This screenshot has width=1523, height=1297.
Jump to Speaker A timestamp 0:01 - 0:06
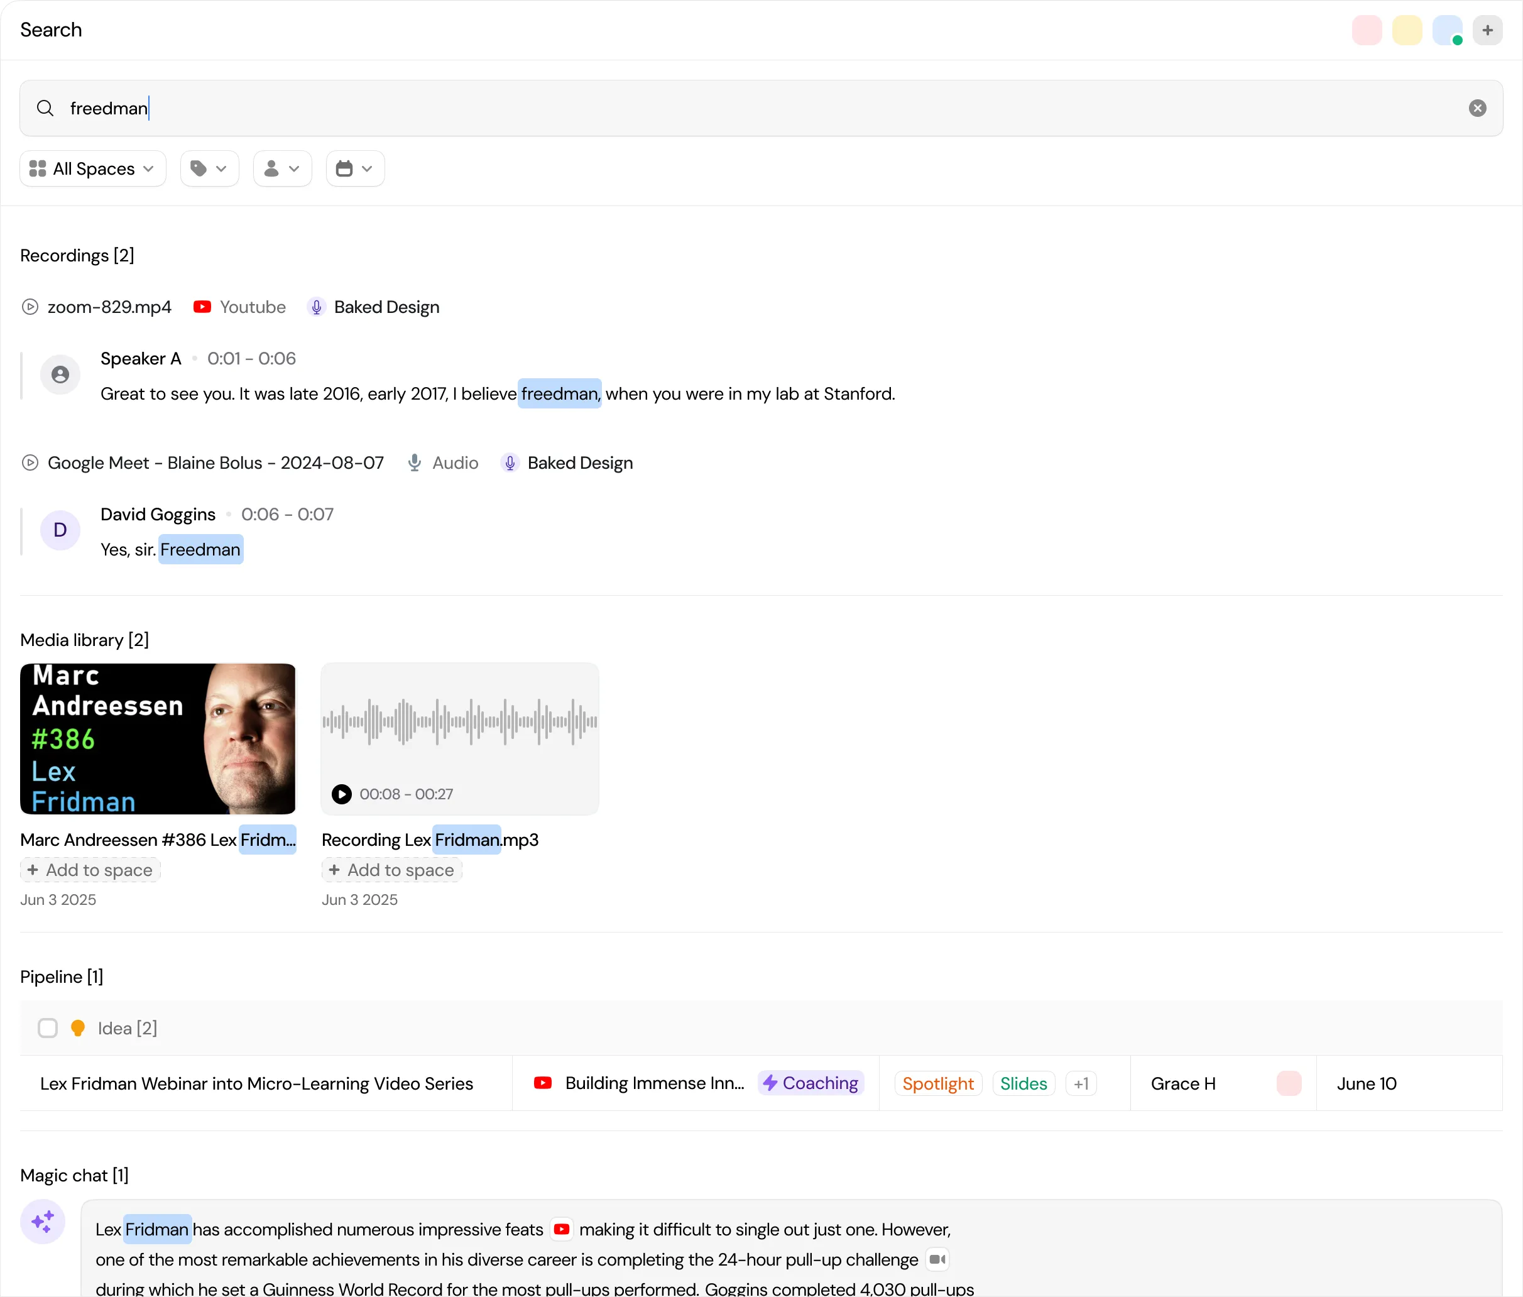tap(251, 358)
